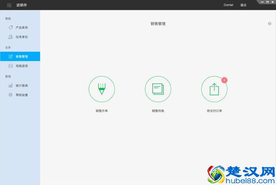The height and width of the screenshot is (185, 276).
Task: Click the 销售开单 caption
Action: [102, 111]
